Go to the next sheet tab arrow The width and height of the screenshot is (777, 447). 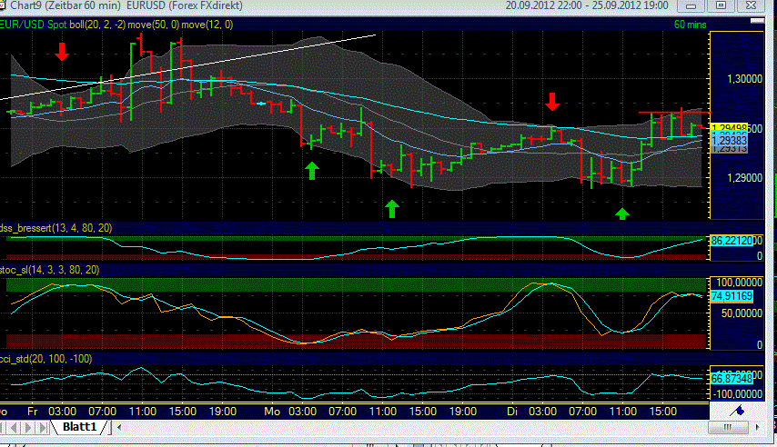click(29, 427)
